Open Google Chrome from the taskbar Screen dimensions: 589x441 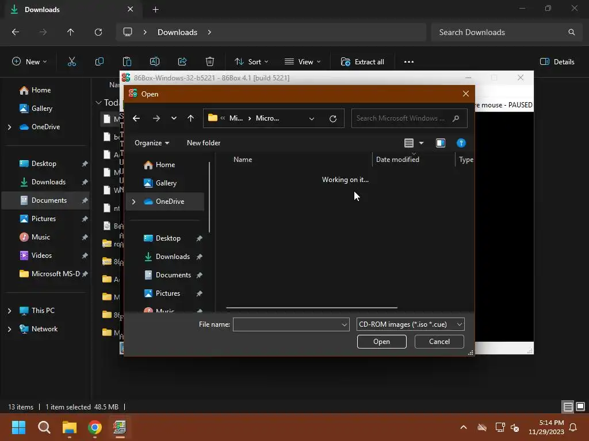point(95,427)
